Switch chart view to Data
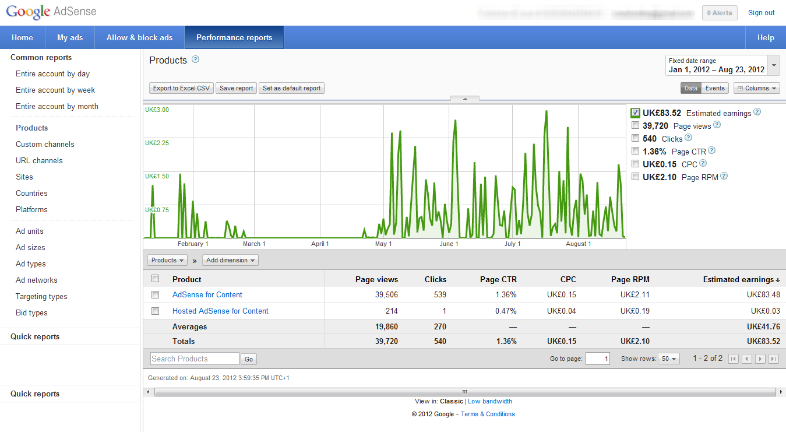 [x=691, y=88]
